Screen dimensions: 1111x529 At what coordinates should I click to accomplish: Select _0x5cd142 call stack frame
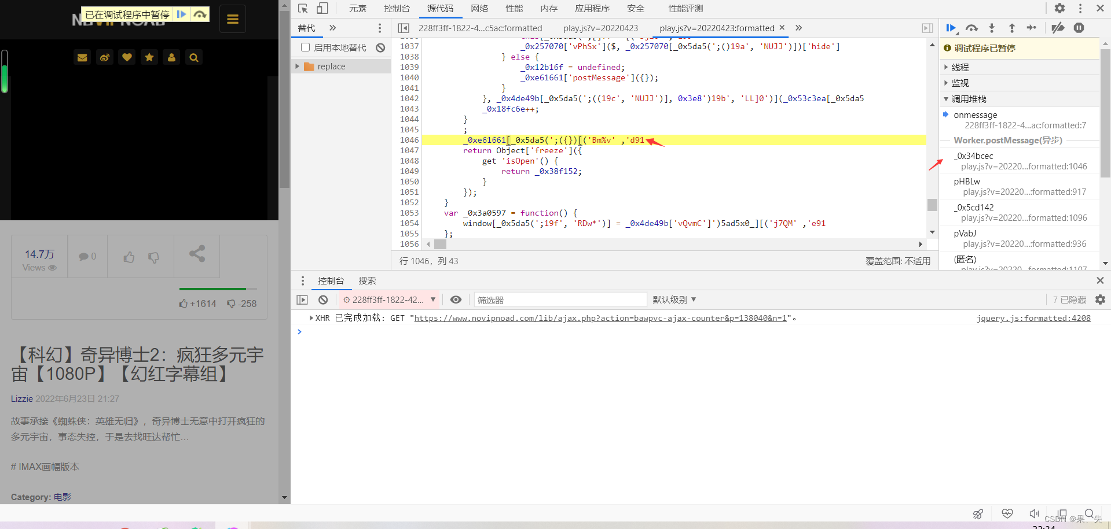click(x=1019, y=212)
